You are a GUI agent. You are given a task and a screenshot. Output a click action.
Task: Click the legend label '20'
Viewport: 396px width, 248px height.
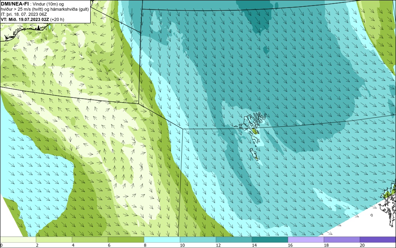[x=362, y=245]
